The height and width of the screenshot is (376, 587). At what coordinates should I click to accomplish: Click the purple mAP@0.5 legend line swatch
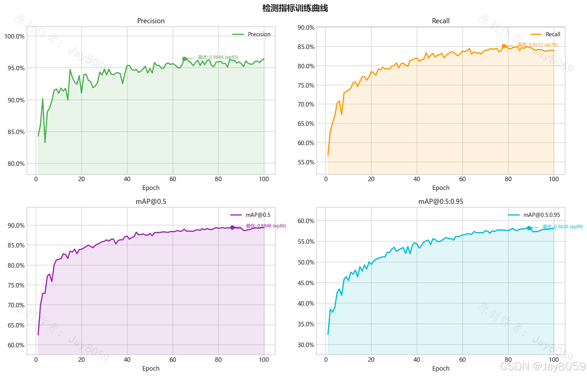pyautogui.click(x=236, y=215)
